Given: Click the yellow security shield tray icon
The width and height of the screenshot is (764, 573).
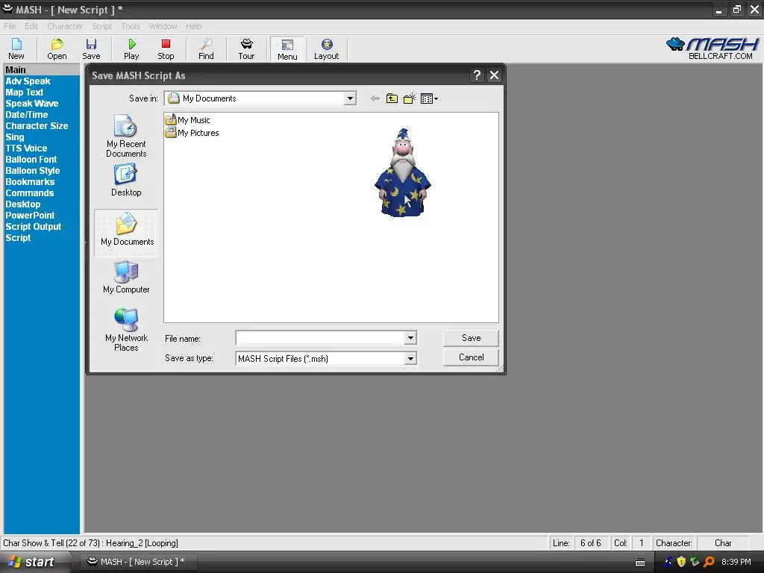Looking at the screenshot, I should click(681, 562).
